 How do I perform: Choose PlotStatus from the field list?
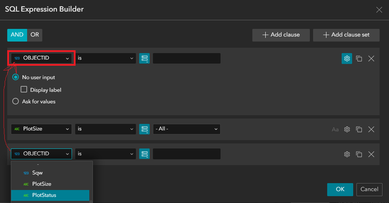(x=50, y=195)
